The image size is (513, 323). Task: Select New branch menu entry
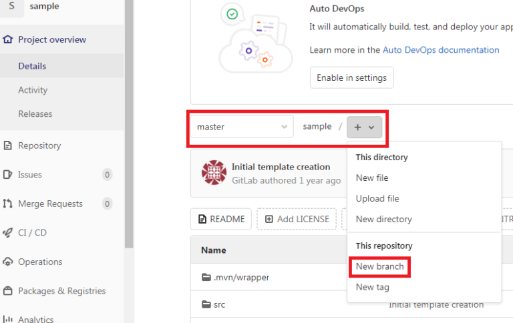(380, 266)
